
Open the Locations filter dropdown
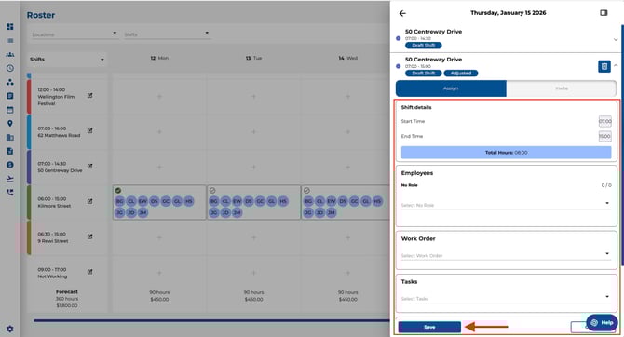tap(75, 34)
